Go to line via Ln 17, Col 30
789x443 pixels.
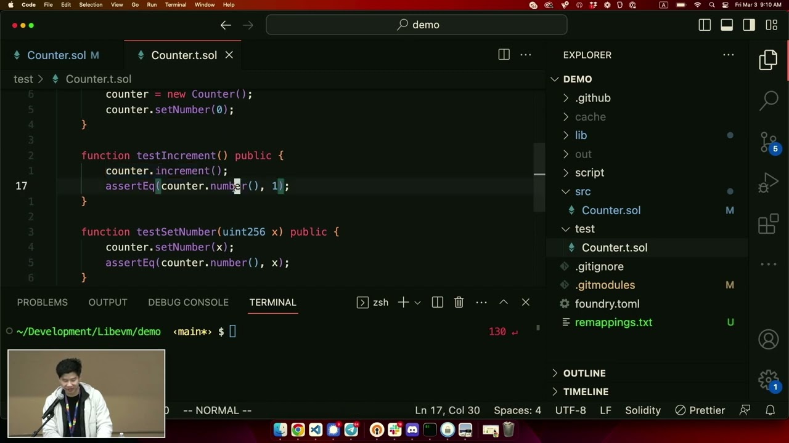tap(448, 410)
